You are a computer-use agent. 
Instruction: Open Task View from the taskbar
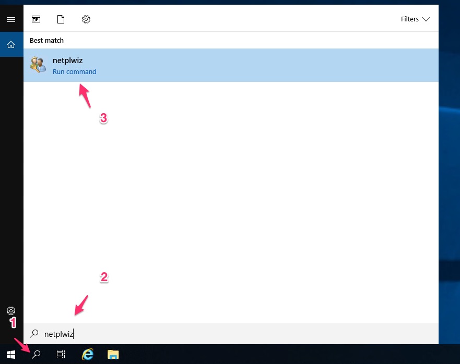point(61,355)
